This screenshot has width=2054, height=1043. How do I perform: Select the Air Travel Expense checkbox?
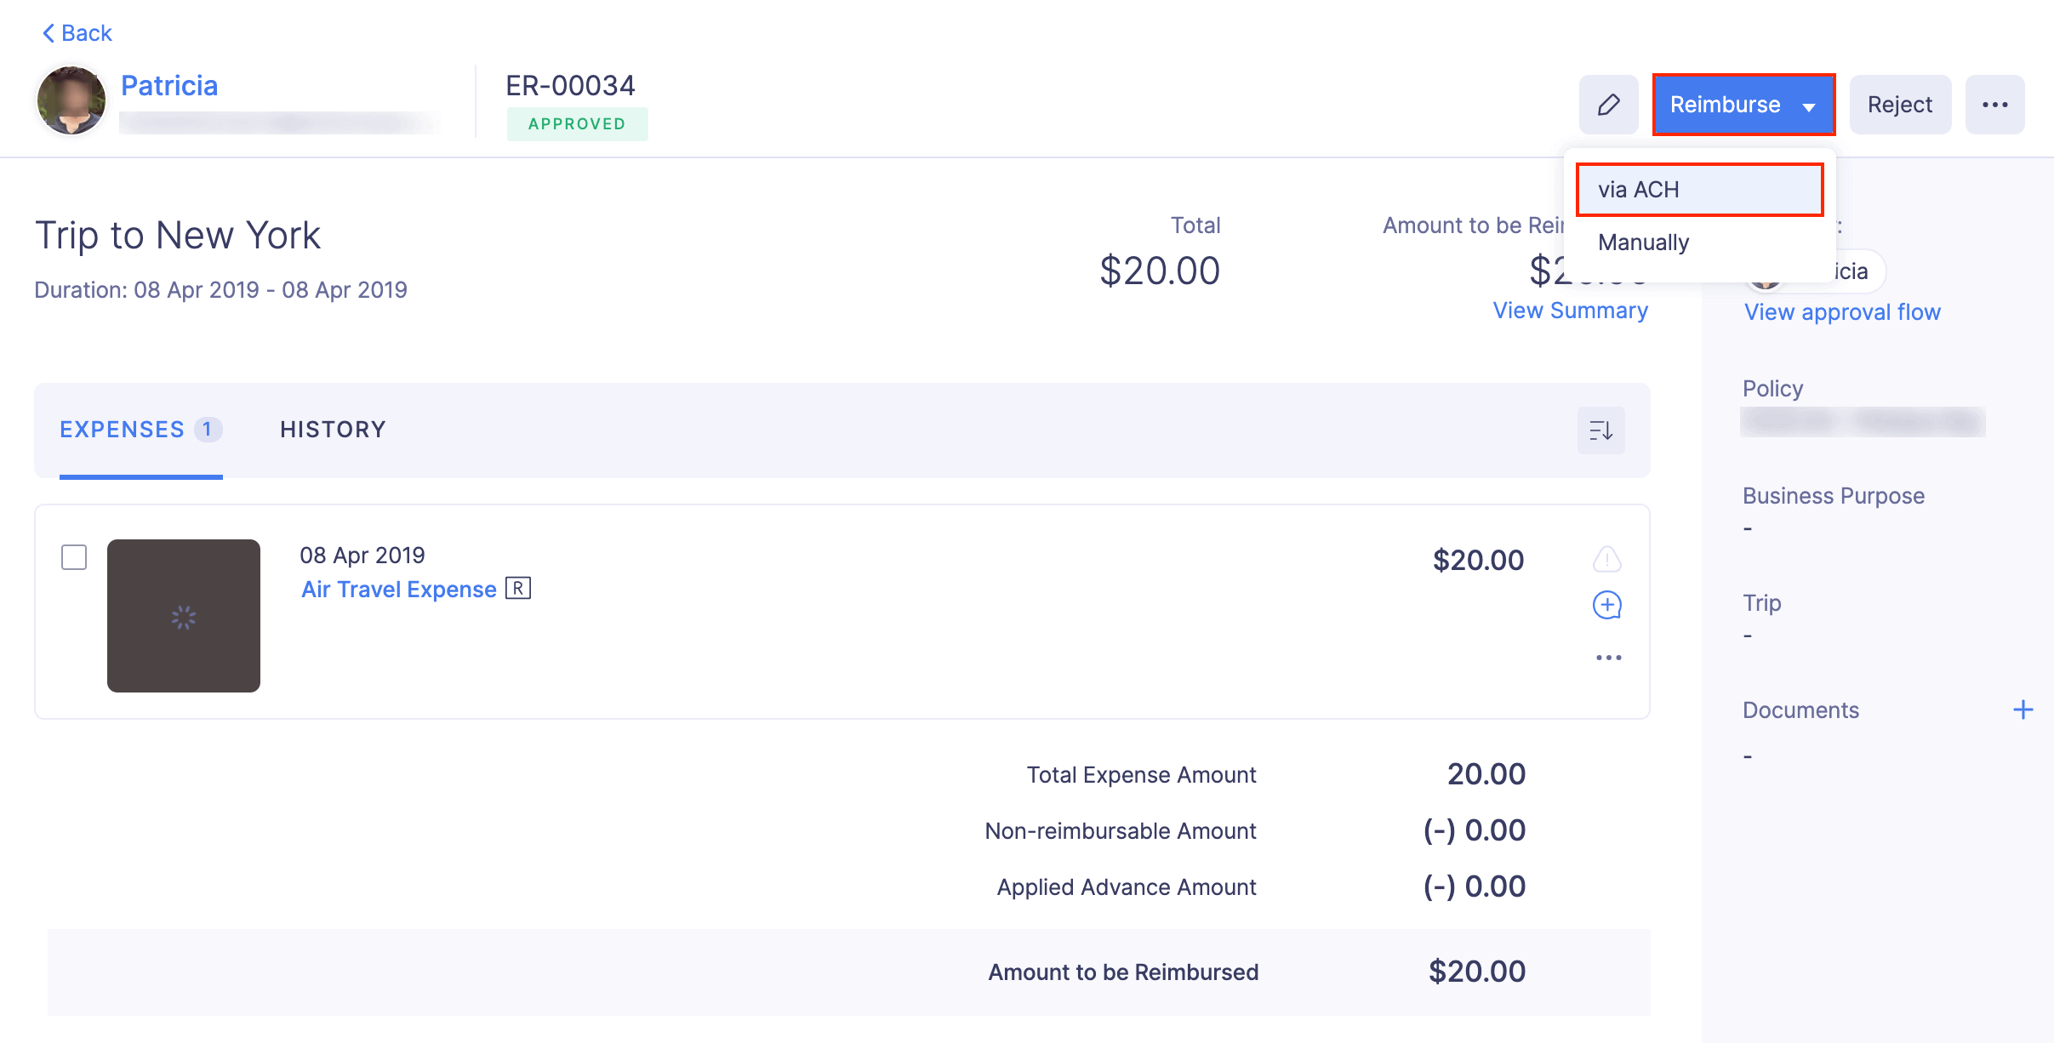(74, 557)
